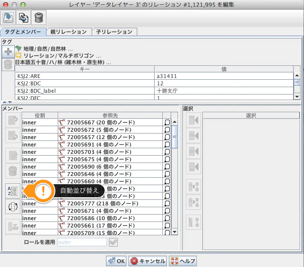Click the apply changes toolbar icon

8,18
